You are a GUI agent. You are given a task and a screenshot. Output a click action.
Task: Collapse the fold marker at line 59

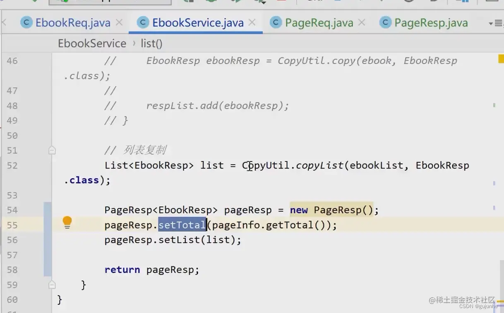point(52,285)
